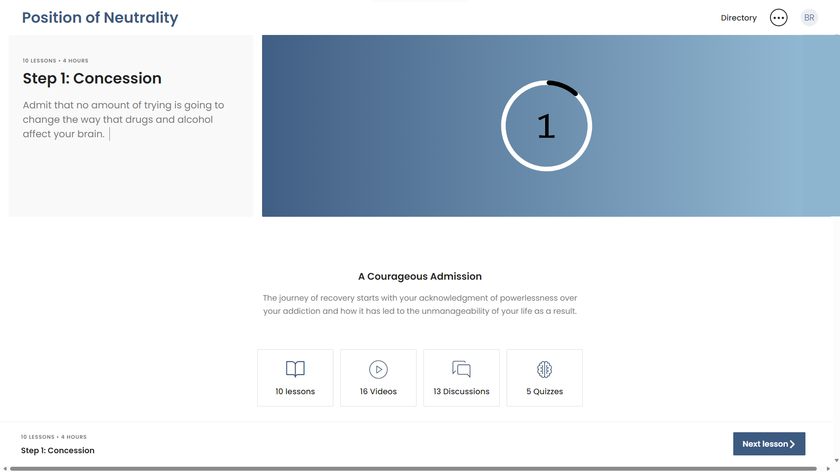
Task: Toggle the 13 Discussions card selection
Action: 461,377
